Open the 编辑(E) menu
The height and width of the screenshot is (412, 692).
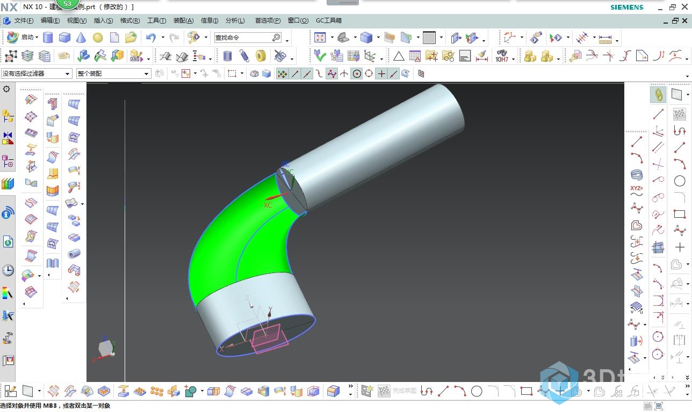[x=50, y=20]
